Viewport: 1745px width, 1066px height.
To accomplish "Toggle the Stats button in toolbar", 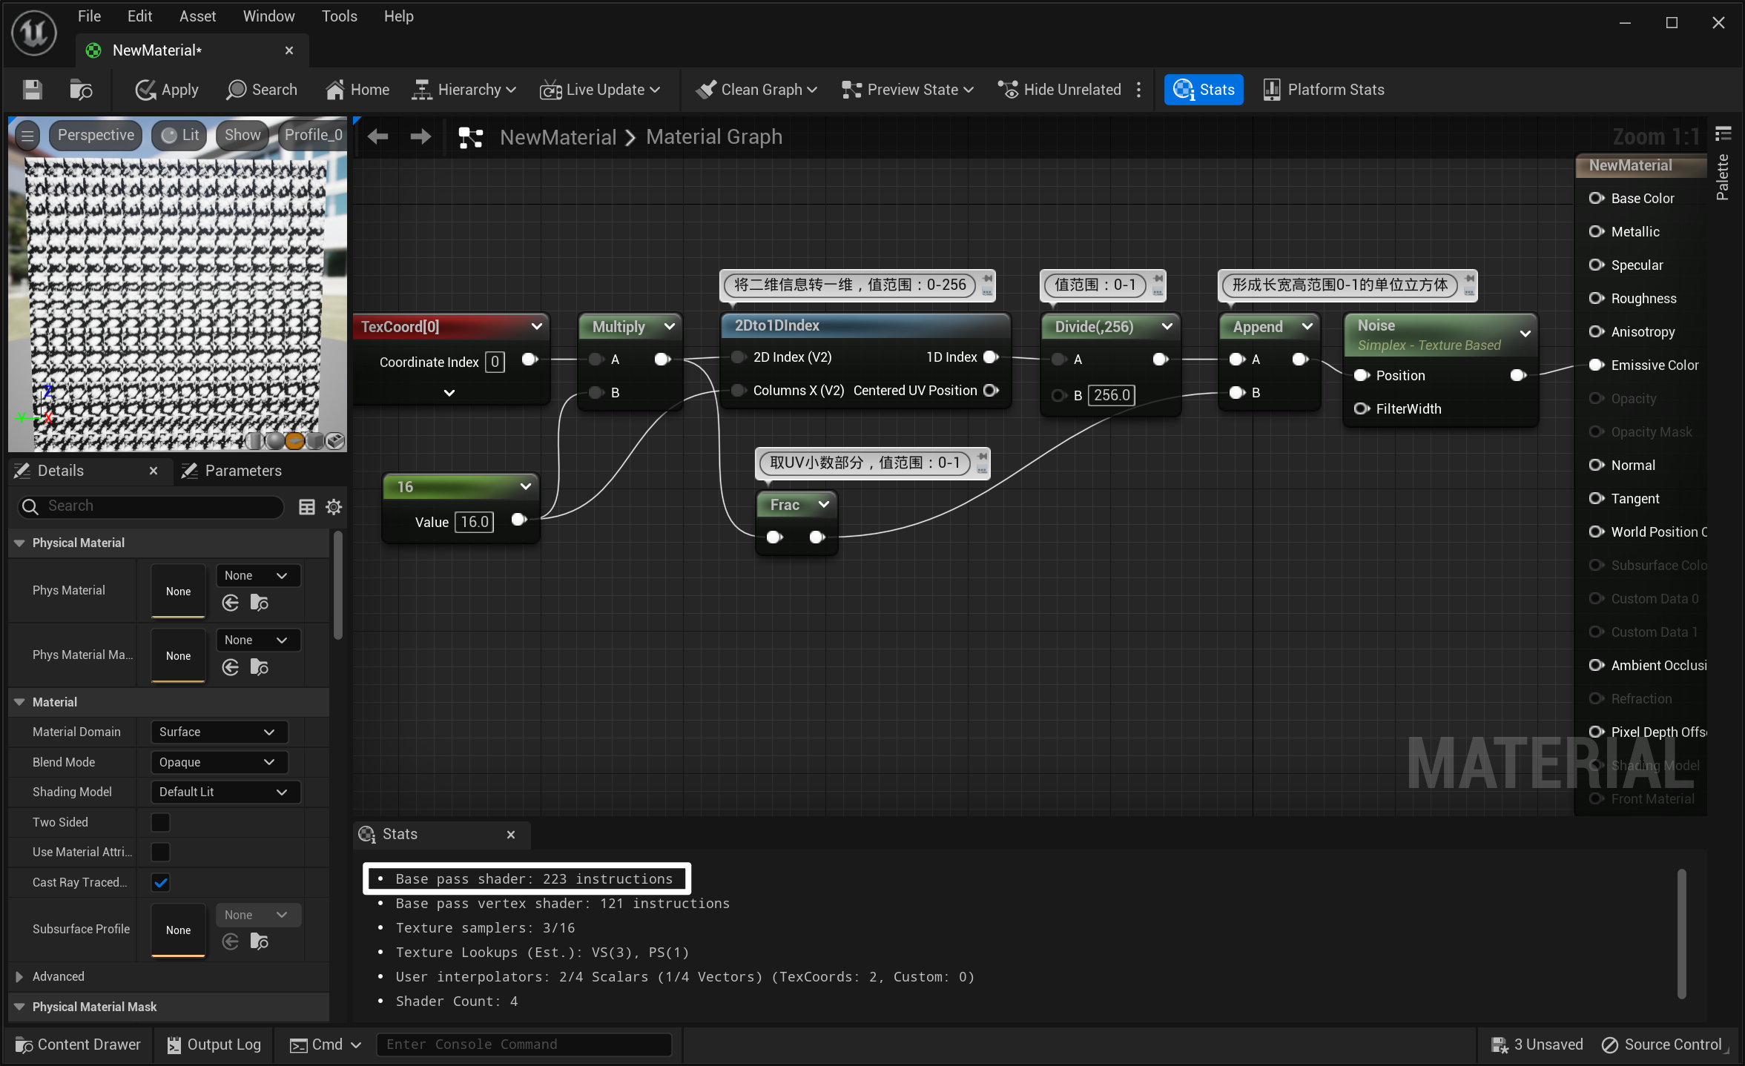I will 1203,90.
